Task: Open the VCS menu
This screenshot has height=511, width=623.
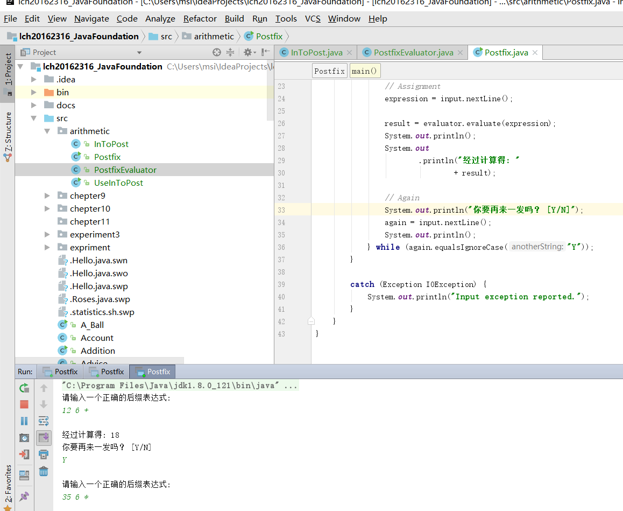Action: (313, 19)
